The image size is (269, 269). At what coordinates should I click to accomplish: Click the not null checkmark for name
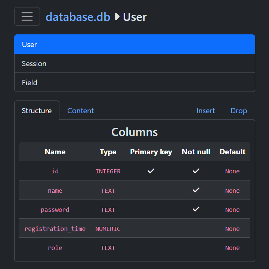(196, 190)
